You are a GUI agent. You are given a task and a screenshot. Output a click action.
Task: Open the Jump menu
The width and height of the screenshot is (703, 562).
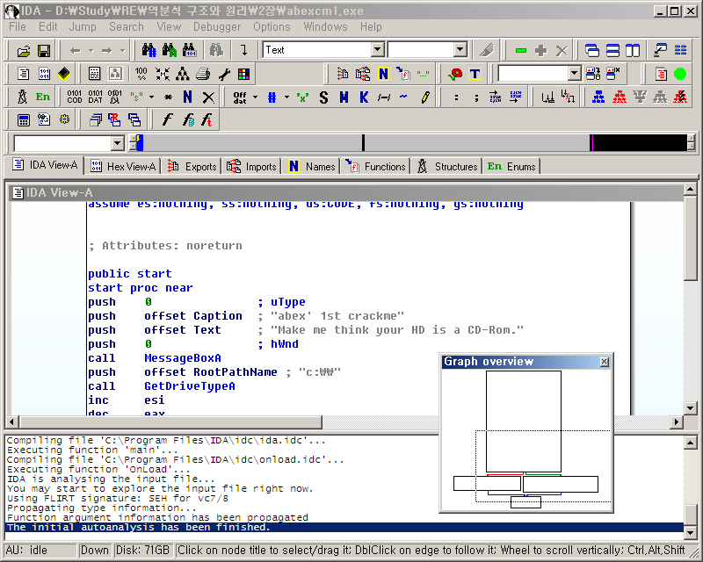tap(83, 27)
